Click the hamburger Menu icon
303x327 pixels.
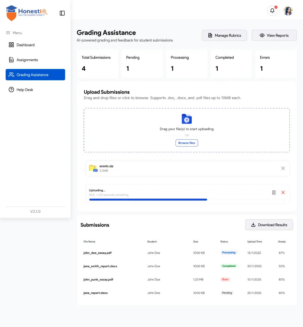coord(8,33)
